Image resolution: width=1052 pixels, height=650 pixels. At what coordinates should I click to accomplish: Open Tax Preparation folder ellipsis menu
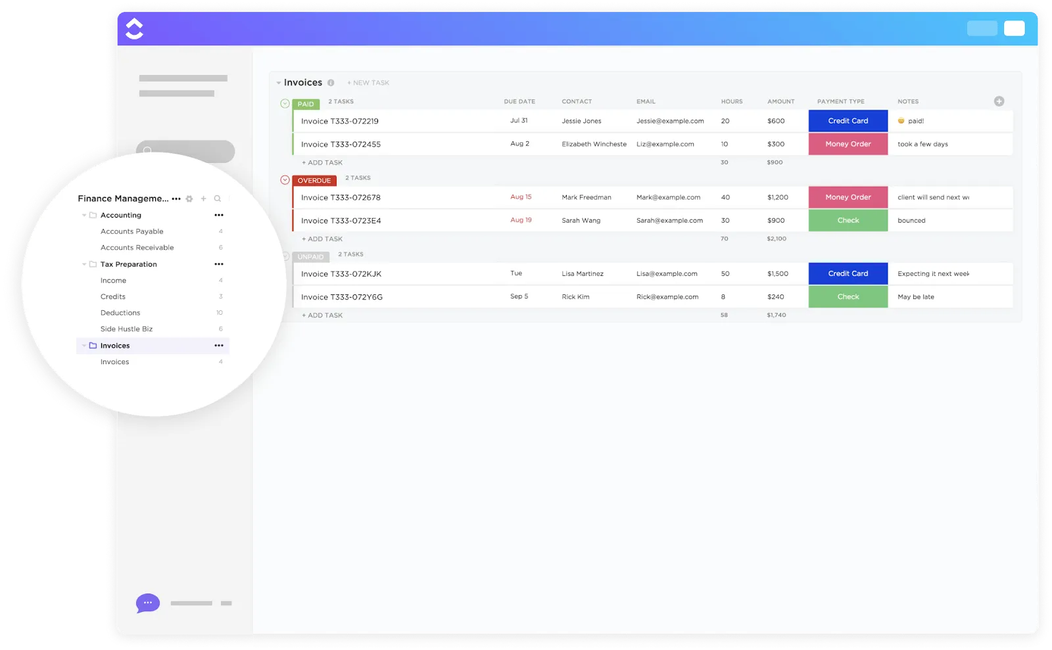pos(219,264)
